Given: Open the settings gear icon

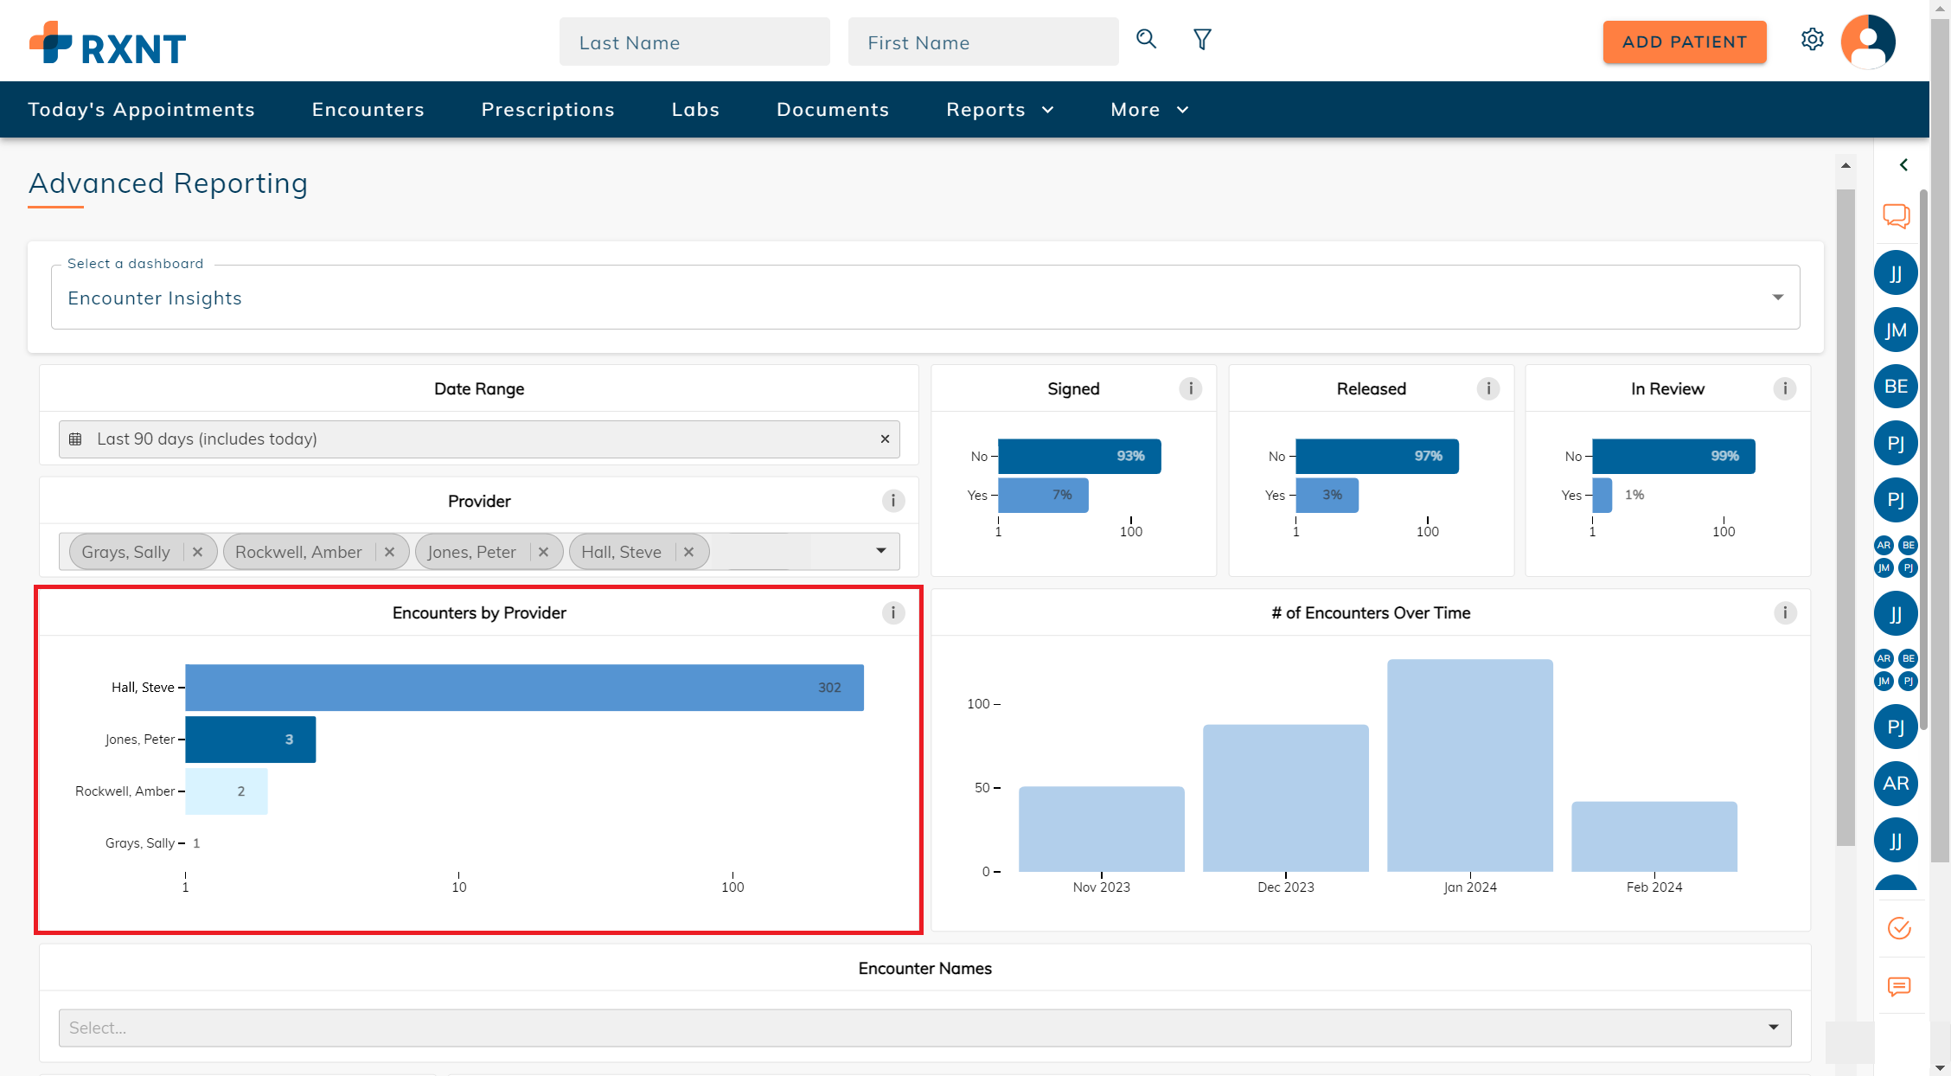Looking at the screenshot, I should pos(1813,40).
